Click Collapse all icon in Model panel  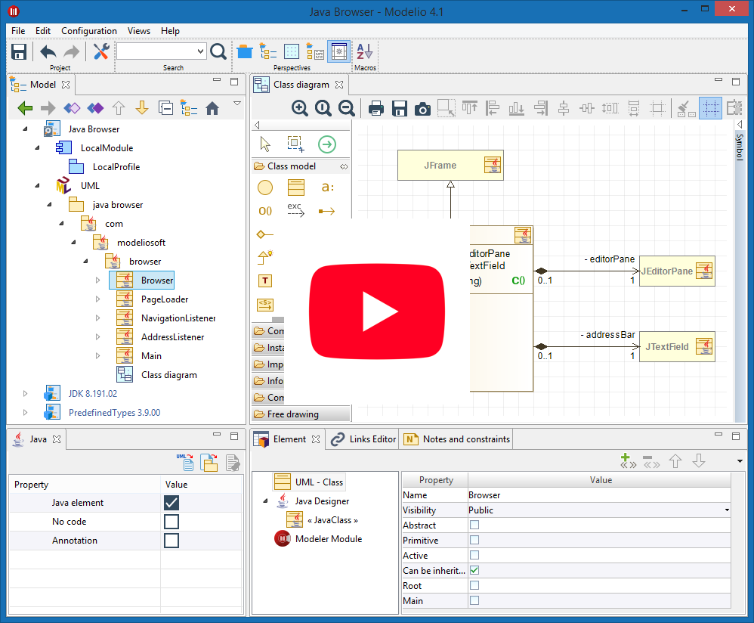click(165, 108)
